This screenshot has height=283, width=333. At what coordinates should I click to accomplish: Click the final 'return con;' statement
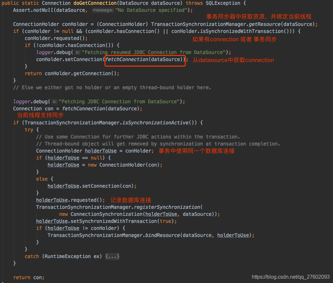[29, 278]
